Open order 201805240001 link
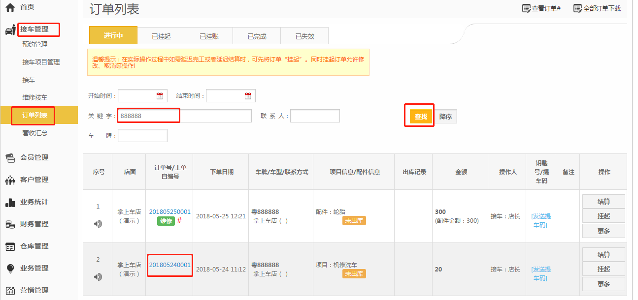This screenshot has width=638, height=300. tap(169, 265)
